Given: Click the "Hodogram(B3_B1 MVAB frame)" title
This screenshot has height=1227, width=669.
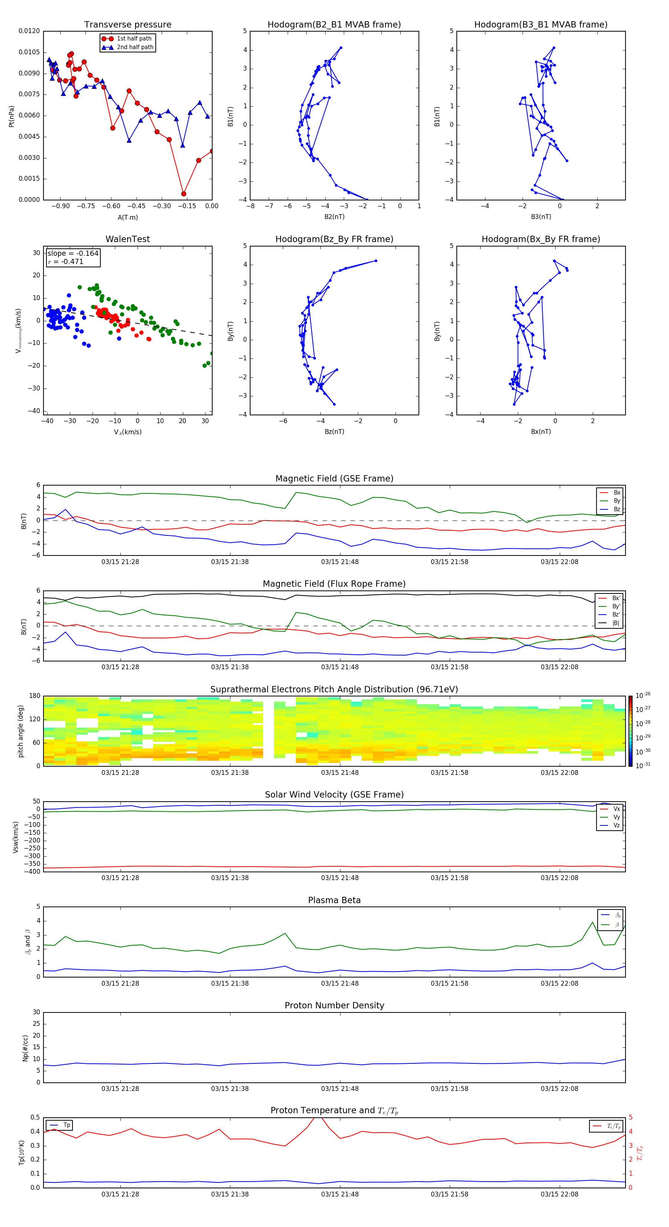Looking at the screenshot, I should (541, 25).
